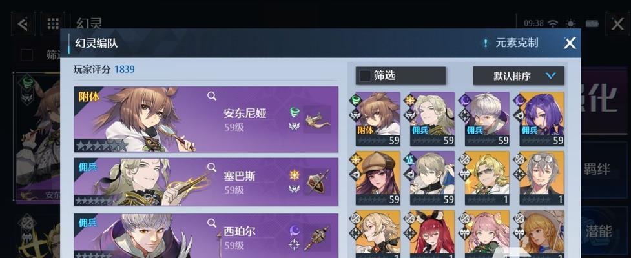Enable the 筛选 checkbox in the dialog
The width and height of the screenshot is (631, 258).
(x=365, y=76)
